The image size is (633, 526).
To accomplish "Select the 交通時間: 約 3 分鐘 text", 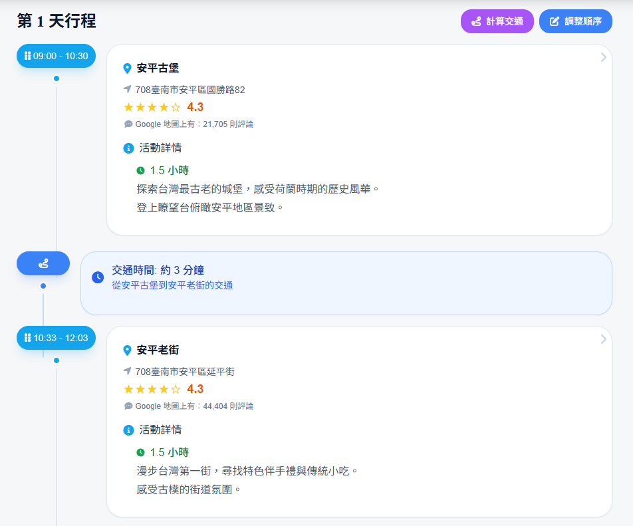I will pos(158,270).
